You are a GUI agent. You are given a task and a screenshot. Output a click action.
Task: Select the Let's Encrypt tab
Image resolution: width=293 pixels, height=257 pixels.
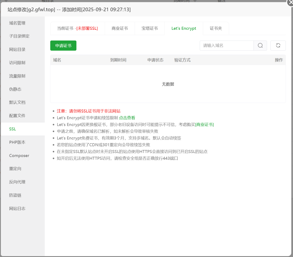point(184,28)
